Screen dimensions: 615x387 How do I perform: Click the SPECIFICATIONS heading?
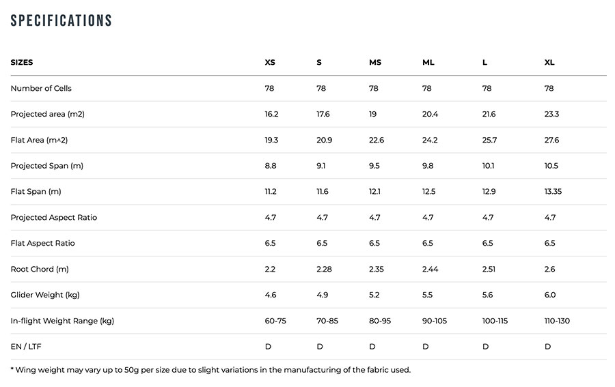(x=61, y=21)
